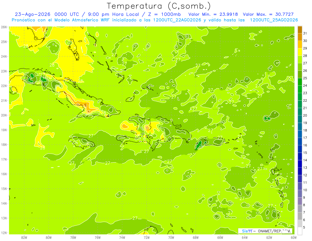This screenshot has width=312, height=241.
Task: Click the "17N" latitude axis label
Action: coord(4,159)
